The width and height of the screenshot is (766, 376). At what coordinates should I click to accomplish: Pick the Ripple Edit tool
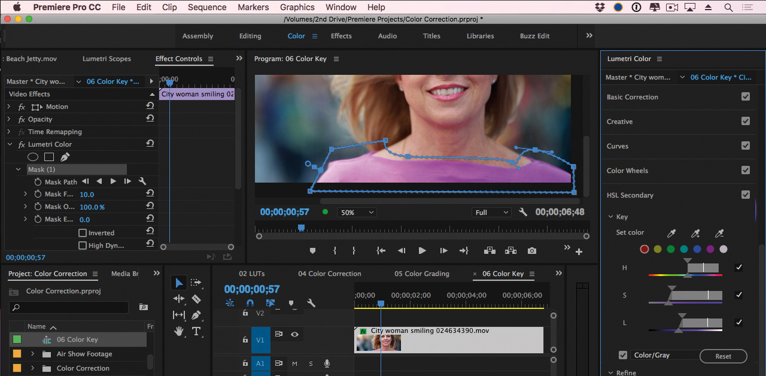(179, 299)
